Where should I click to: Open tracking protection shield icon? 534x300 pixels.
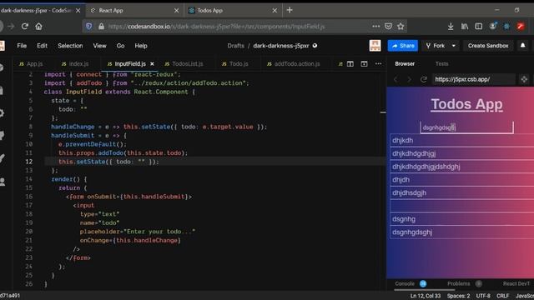89,26
